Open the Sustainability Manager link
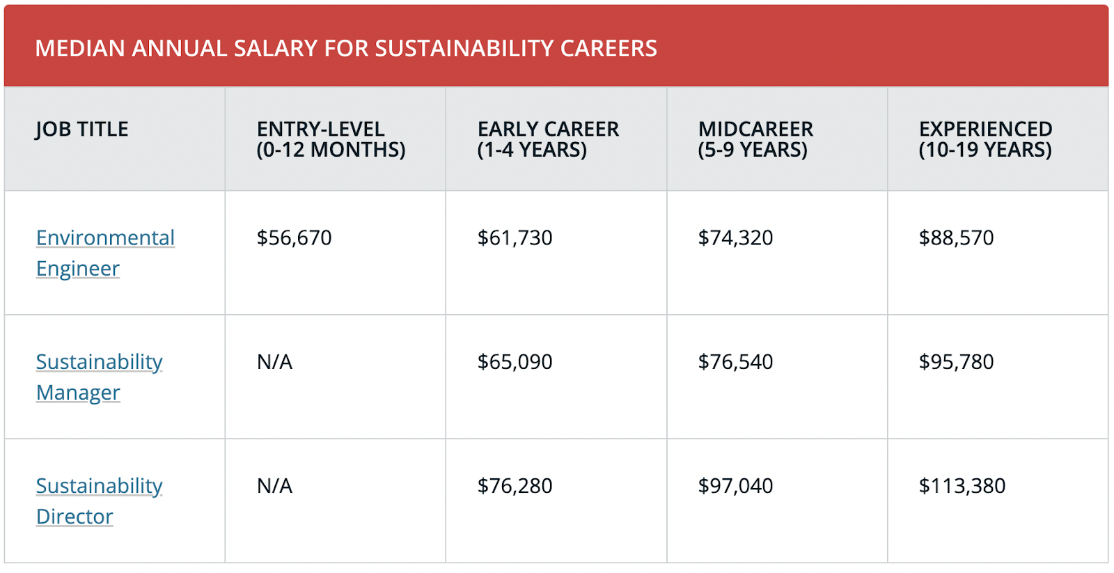The image size is (1114, 573). click(x=99, y=377)
